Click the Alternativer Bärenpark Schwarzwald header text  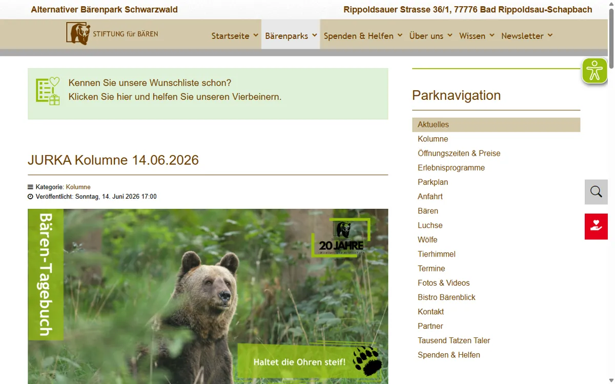(105, 9)
